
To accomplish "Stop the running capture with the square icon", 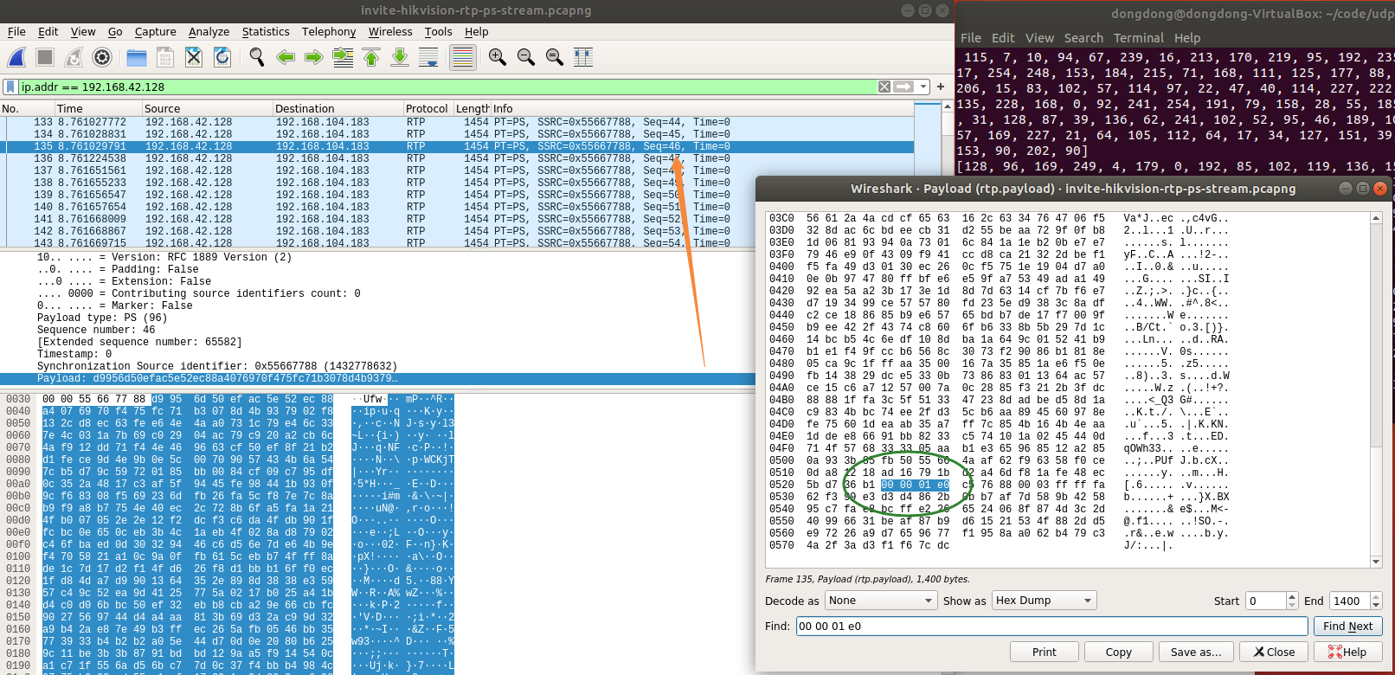I will coord(45,57).
